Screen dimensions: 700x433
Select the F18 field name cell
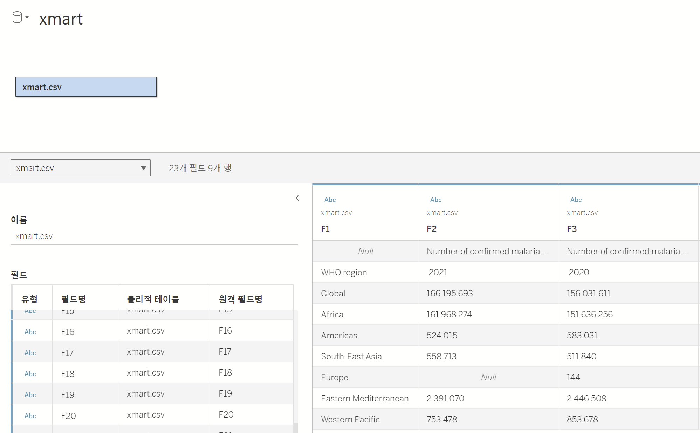(68, 374)
